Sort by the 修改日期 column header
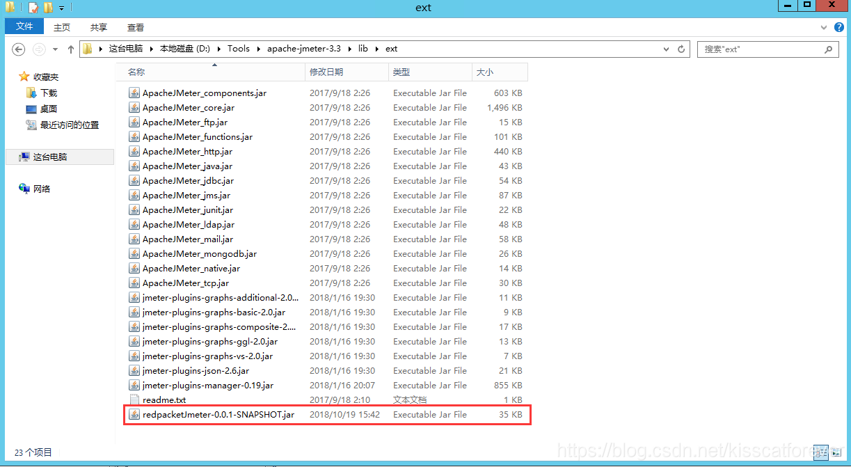The height and width of the screenshot is (467, 851). [347, 72]
